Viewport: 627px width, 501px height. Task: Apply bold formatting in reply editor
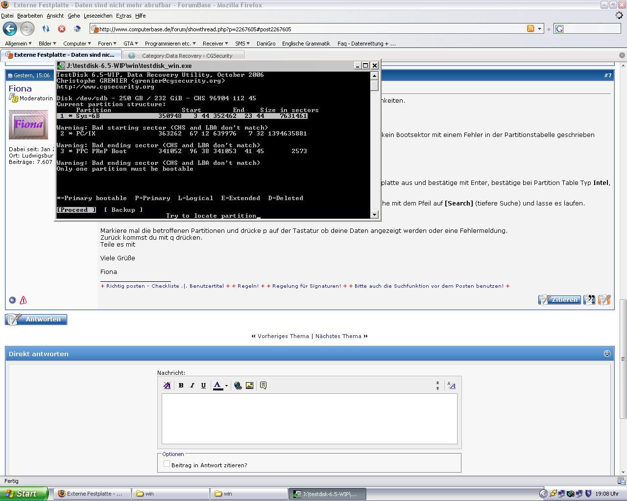click(x=181, y=386)
